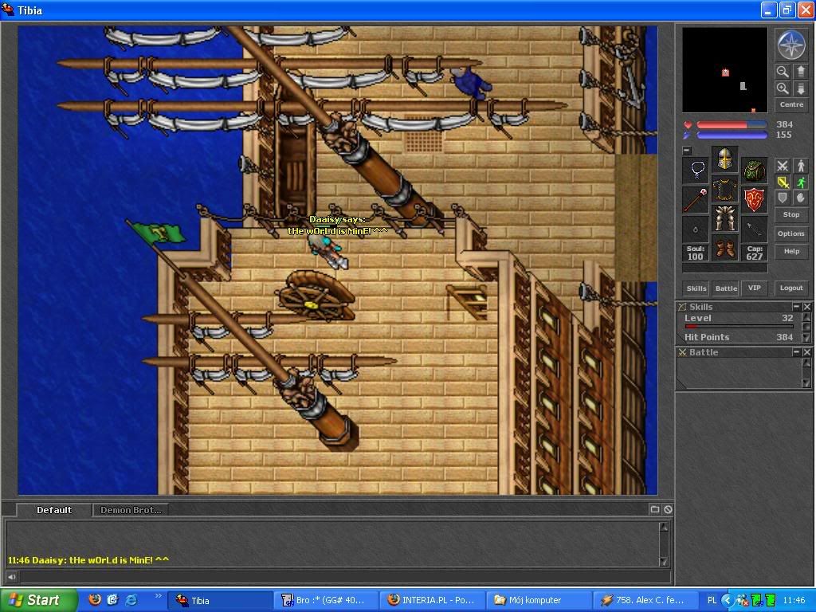The image size is (816, 612).
Task: Switch to the Demon Brot... chat tab
Action: (131, 510)
